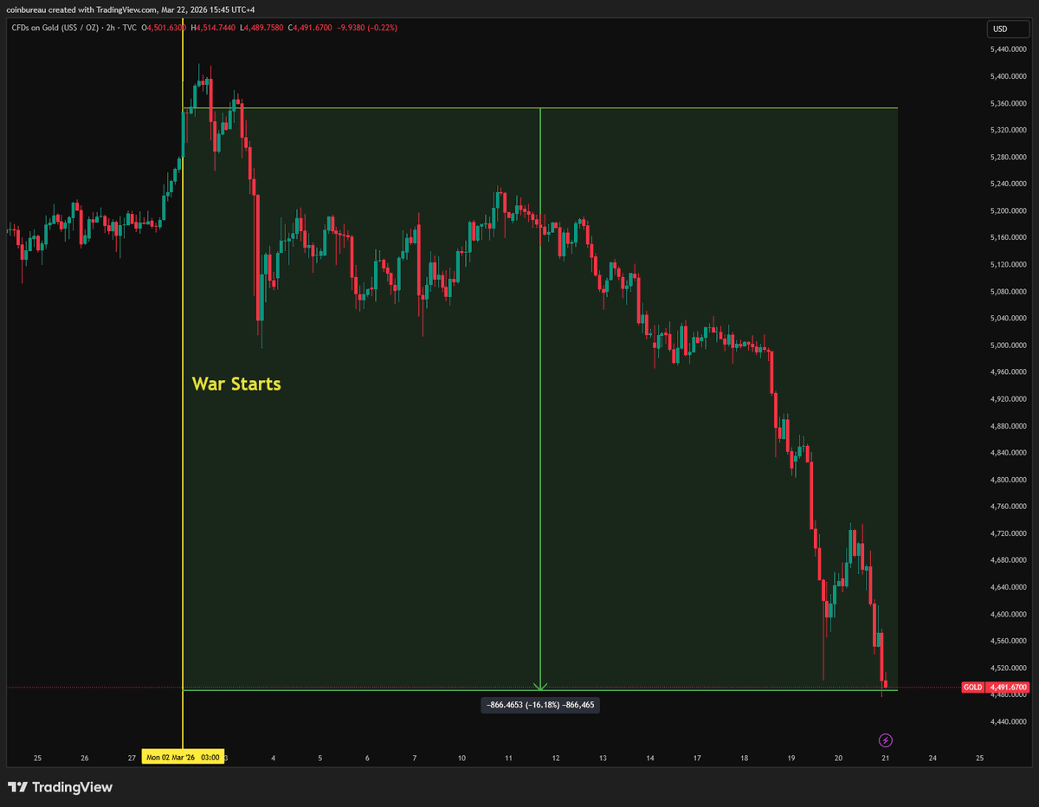Click the 5,000.0000 price axis label
The height and width of the screenshot is (807, 1039).
(x=1009, y=345)
